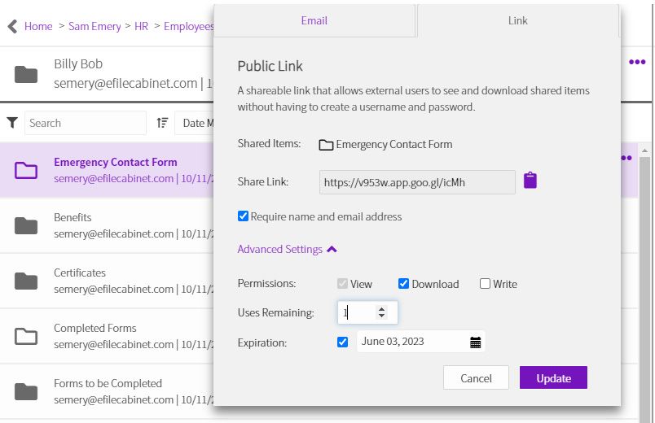Uncheck the Download permission
655x423 pixels.
pyautogui.click(x=403, y=284)
